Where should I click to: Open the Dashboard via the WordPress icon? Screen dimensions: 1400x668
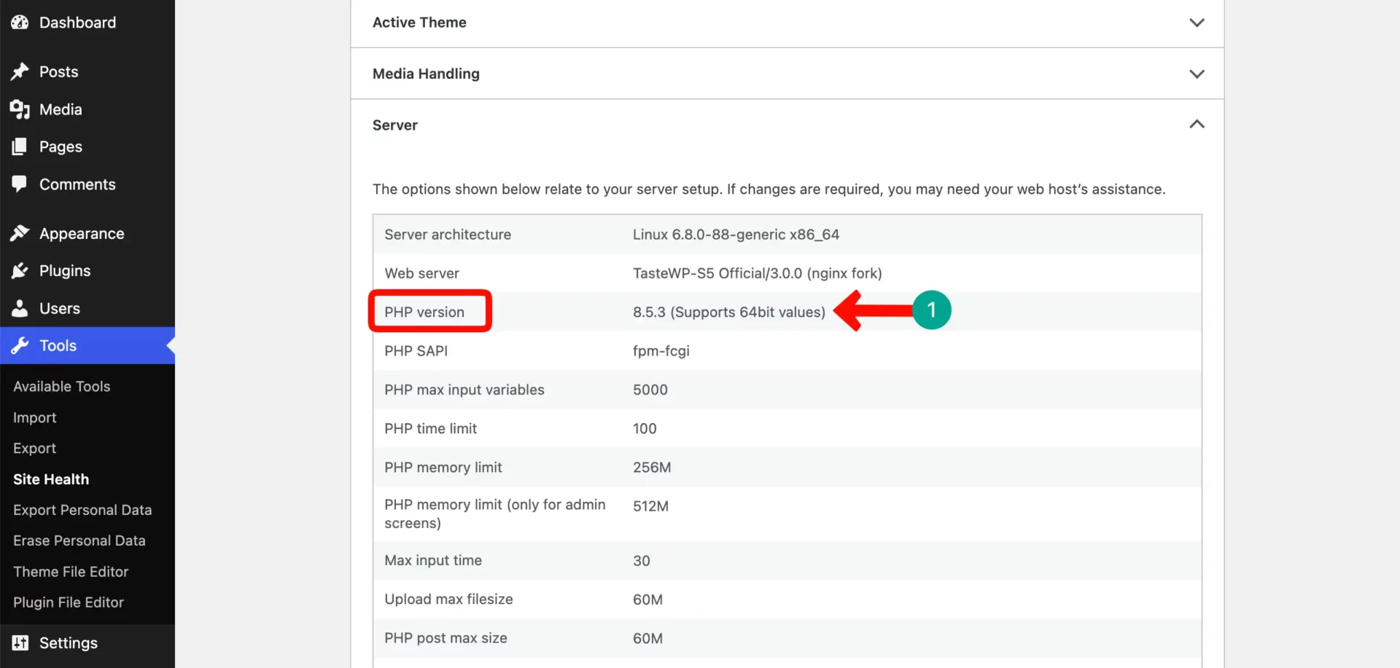pyautogui.click(x=20, y=22)
